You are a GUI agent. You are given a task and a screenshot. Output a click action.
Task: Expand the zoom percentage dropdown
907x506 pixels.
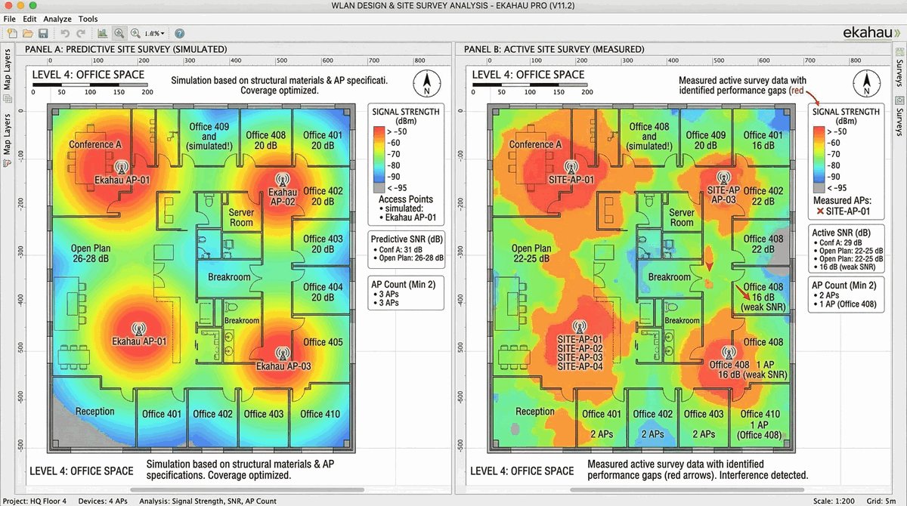[155, 33]
